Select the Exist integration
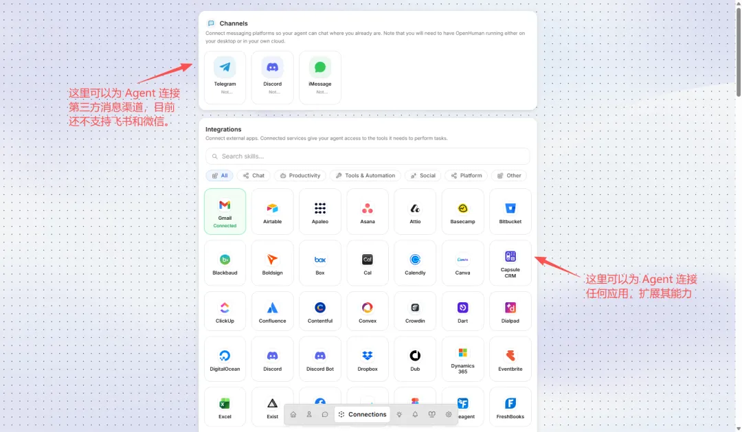This screenshot has width=742, height=432. (x=273, y=407)
